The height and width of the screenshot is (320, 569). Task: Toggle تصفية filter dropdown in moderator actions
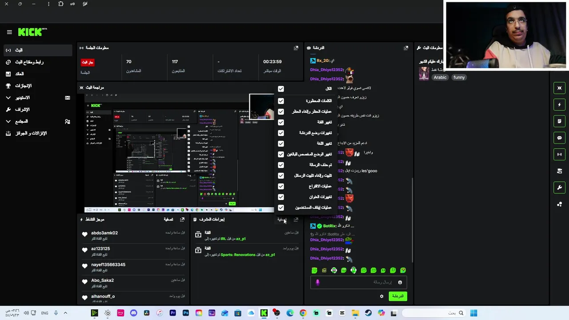click(282, 220)
